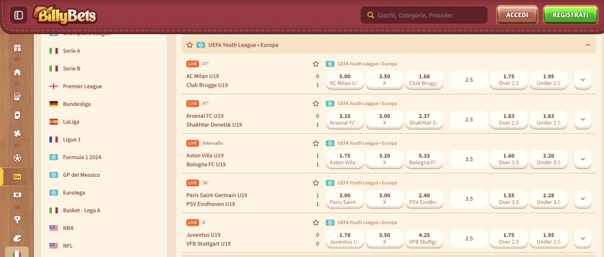Bet 5.33 on Bologna FC win
Screen dimensions: 604x257
pos(424,159)
